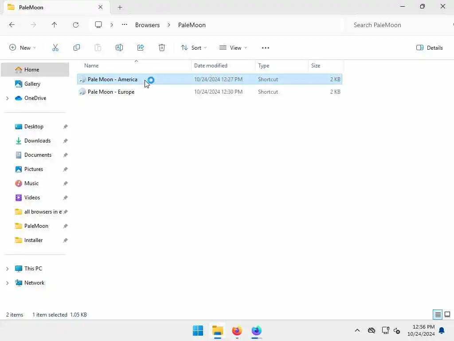Click the PC monitor icon in address bar
The height and width of the screenshot is (341, 454).
[98, 25]
